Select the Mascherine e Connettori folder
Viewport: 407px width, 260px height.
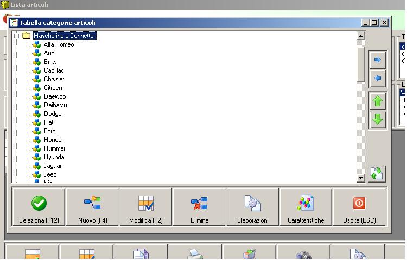coord(65,36)
